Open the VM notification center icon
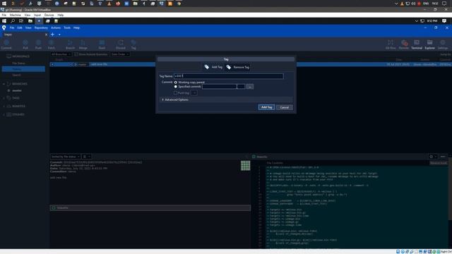This screenshot has width=452, height=254. click(x=444, y=21)
